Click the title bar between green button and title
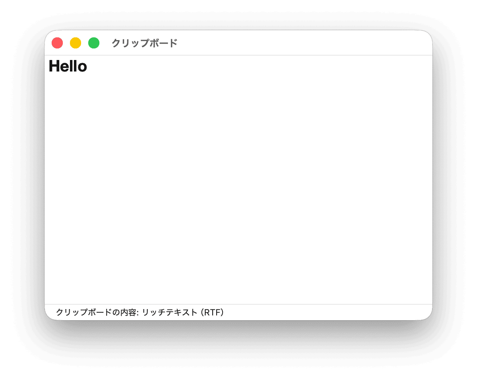Viewport: 477px width, 379px height. click(x=105, y=43)
